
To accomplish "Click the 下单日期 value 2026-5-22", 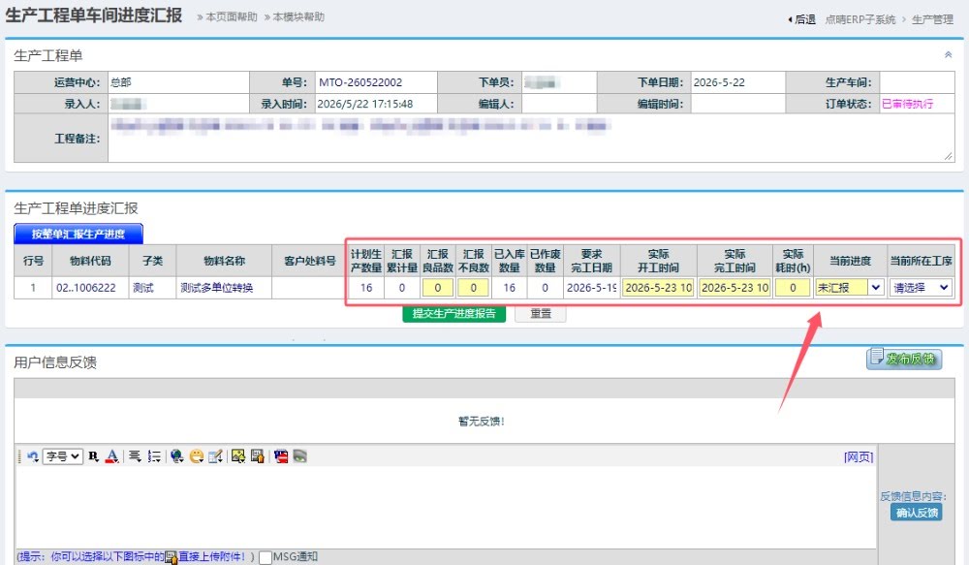I will click(x=719, y=82).
